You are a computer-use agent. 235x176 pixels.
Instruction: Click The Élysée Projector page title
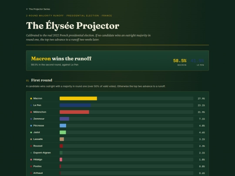pyautogui.click(x=73, y=26)
